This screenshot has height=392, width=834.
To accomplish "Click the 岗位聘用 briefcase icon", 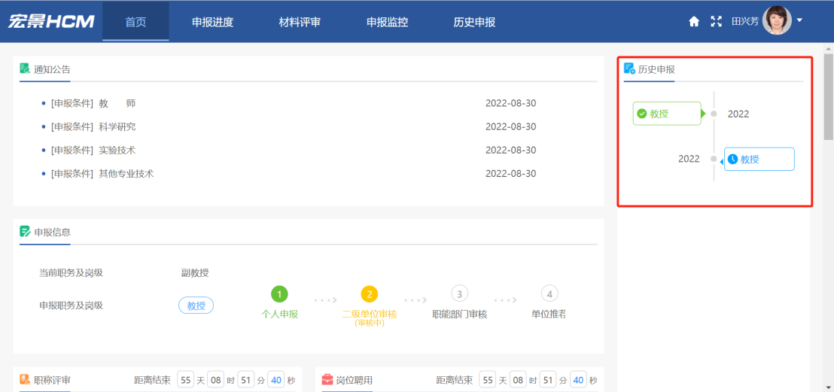I will [327, 380].
